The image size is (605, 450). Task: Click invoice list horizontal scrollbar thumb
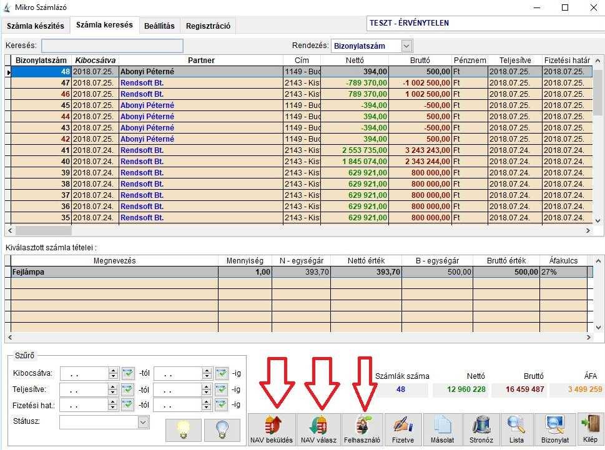[x=43, y=230]
